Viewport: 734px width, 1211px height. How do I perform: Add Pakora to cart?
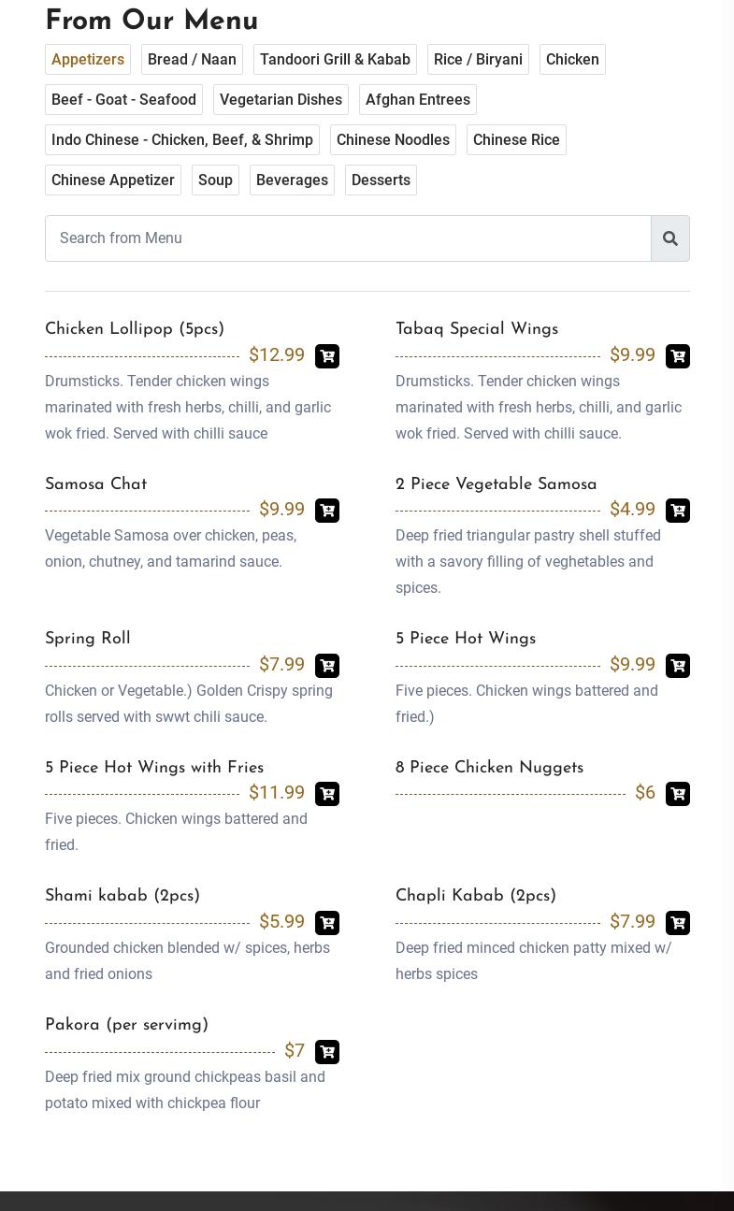pos(327,1052)
